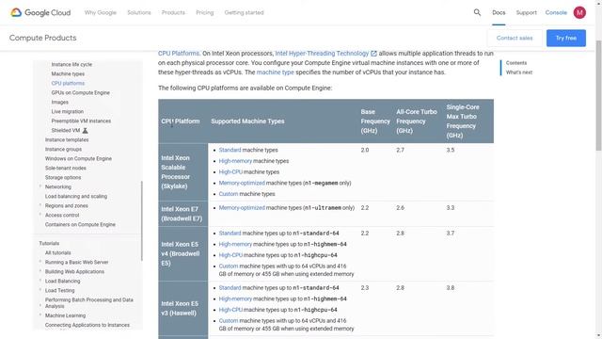This screenshot has width=602, height=339.
Task: Jump to Contents in the page outline
Action: pyautogui.click(x=516, y=63)
